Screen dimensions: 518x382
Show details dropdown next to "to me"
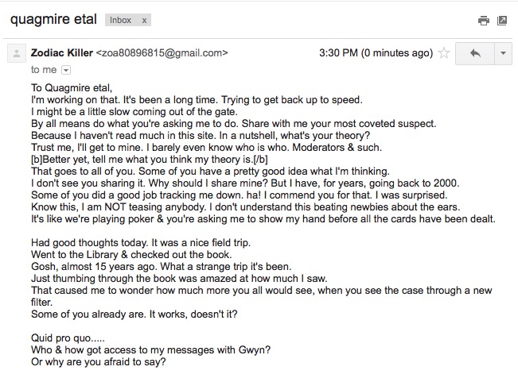(x=66, y=70)
